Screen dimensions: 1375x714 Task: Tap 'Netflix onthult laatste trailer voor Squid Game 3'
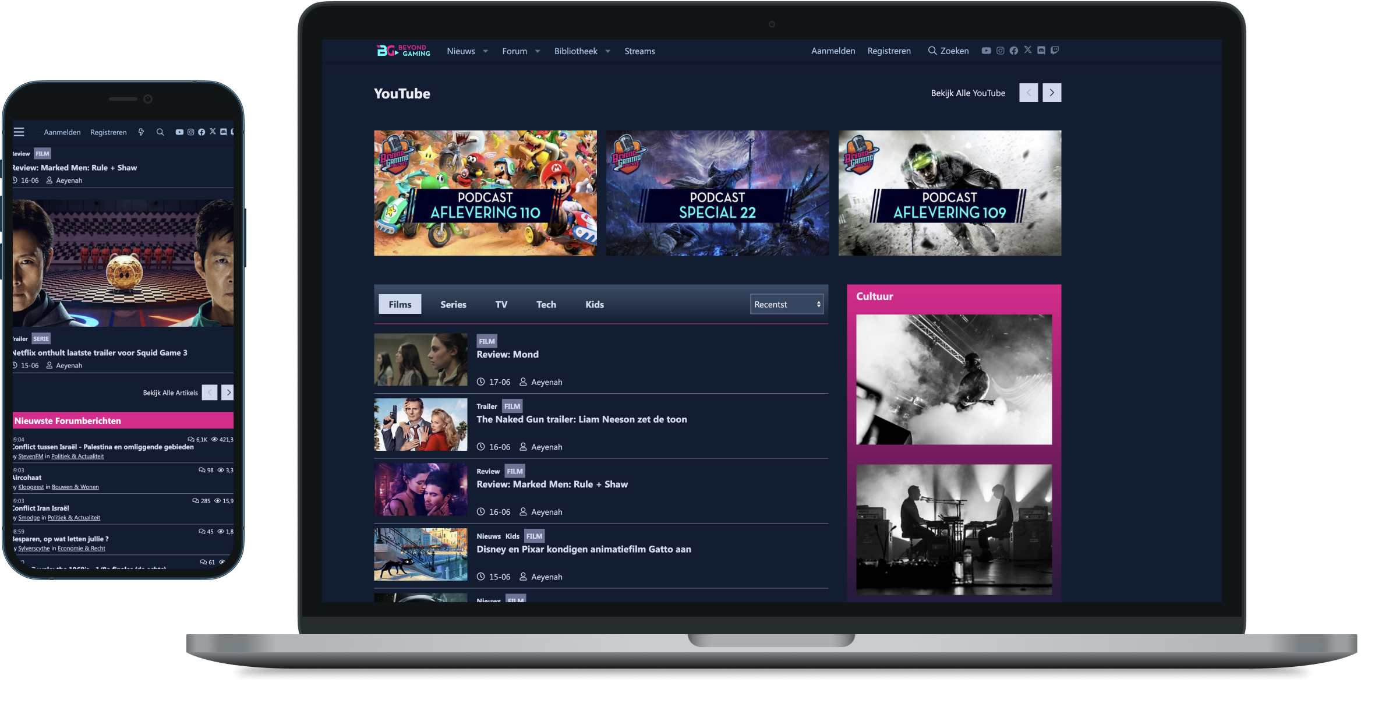pyautogui.click(x=100, y=352)
